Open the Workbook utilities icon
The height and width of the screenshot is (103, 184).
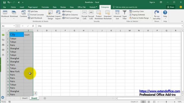[5, 15]
